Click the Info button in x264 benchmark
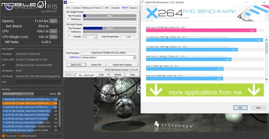 [x=240, y=108]
